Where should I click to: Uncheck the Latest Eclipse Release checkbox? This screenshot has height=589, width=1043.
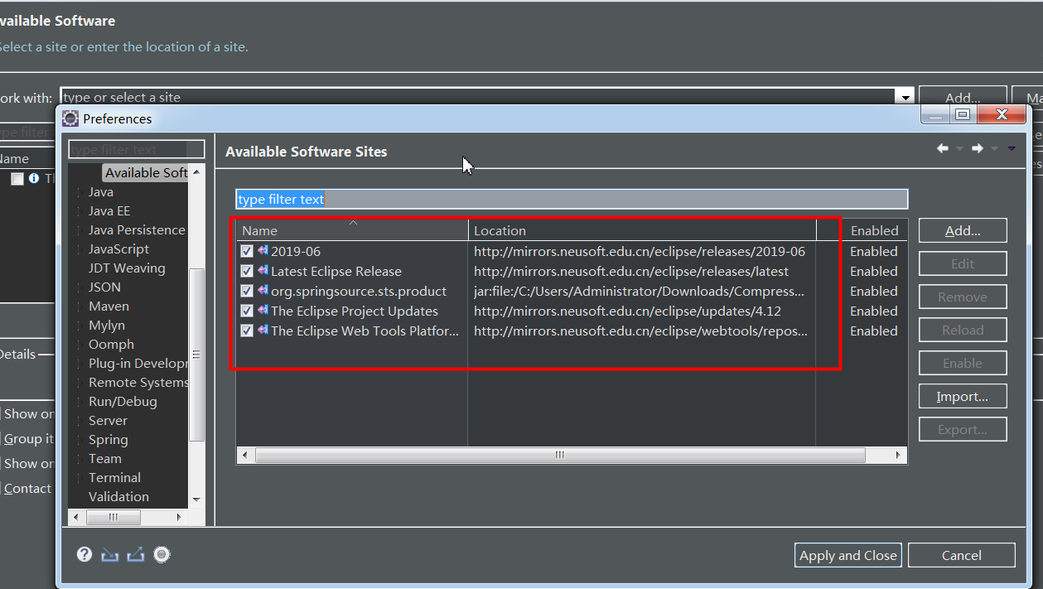(246, 271)
